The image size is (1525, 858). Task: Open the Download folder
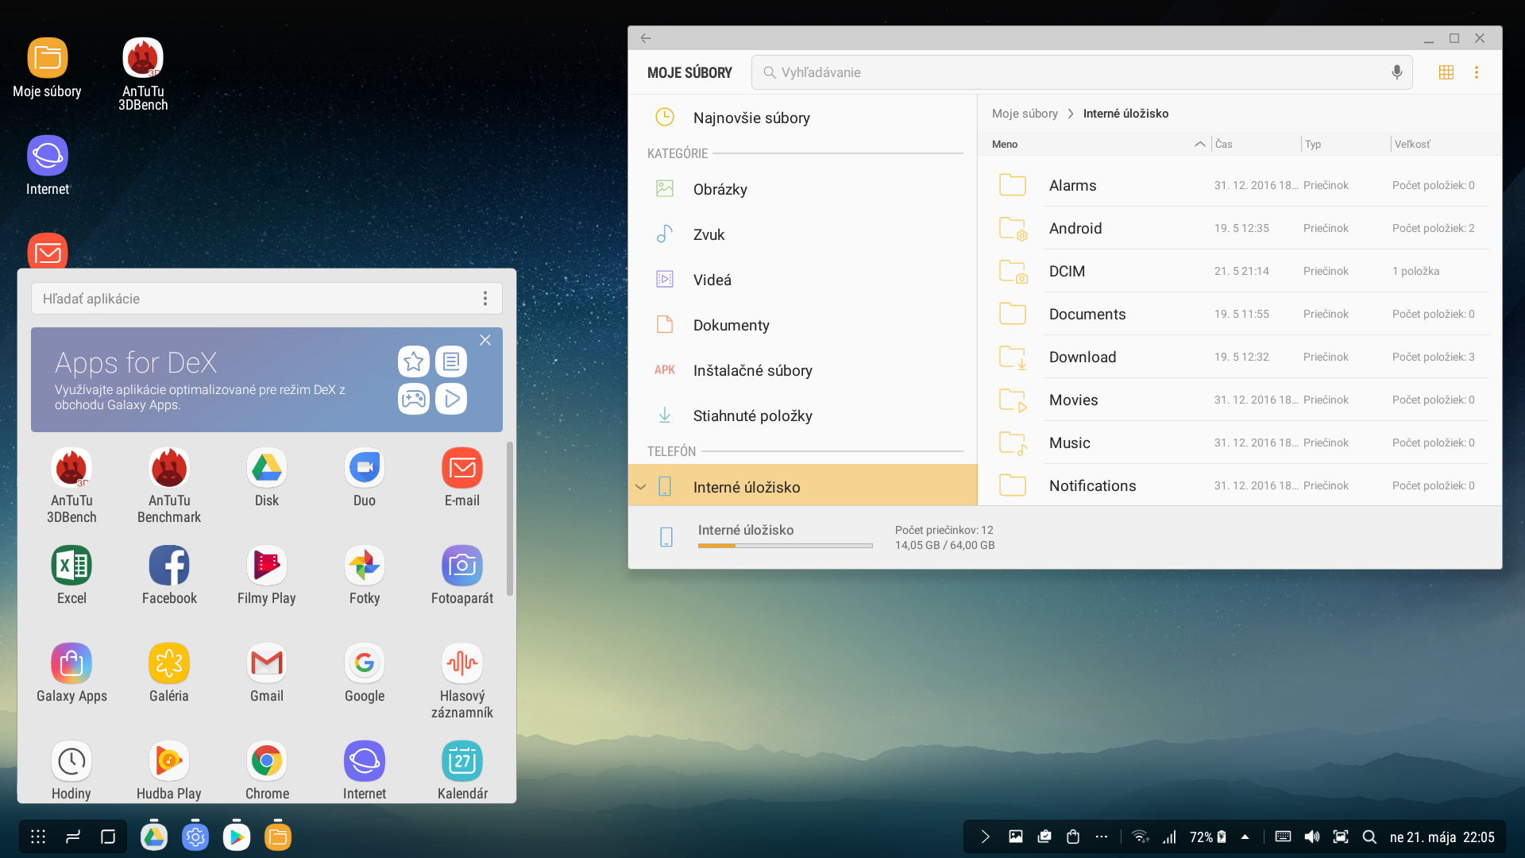point(1082,357)
